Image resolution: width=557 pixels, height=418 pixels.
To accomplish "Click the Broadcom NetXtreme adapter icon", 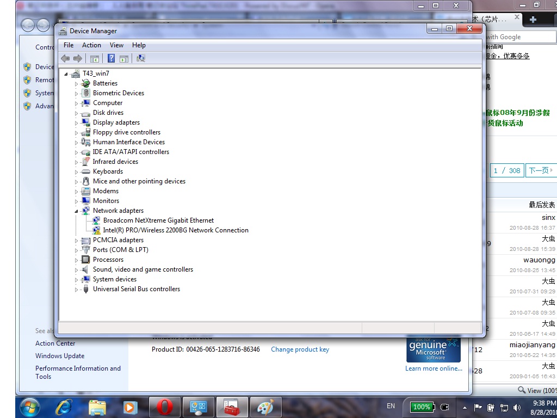I will (96, 220).
